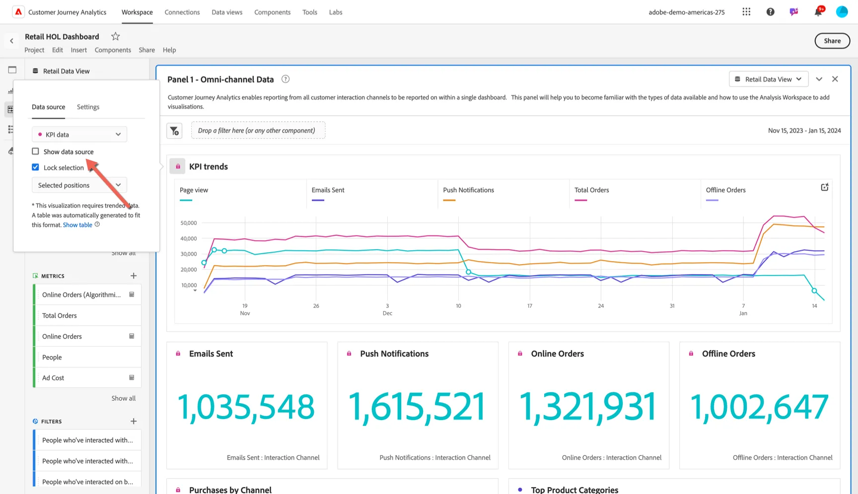Screen dimensions: 858x494
Task: Click the Share button
Action: [x=832, y=41]
